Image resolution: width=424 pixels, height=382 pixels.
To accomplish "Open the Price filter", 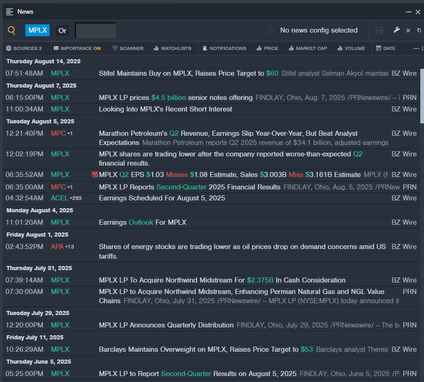I will click(x=267, y=48).
